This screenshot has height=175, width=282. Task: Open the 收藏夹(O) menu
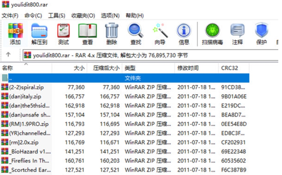pos(83,15)
